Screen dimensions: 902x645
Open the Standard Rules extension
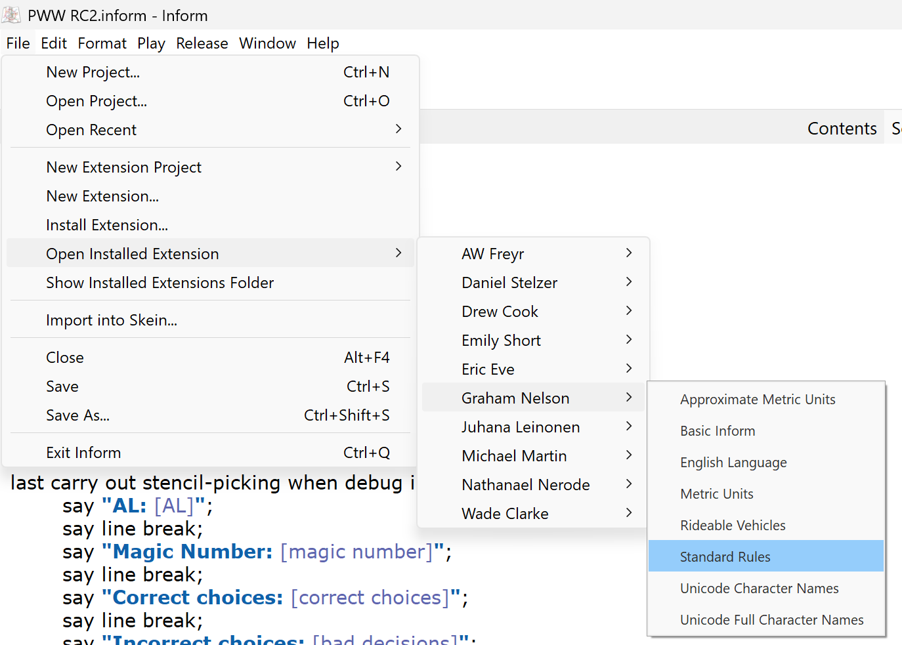pyautogui.click(x=766, y=557)
